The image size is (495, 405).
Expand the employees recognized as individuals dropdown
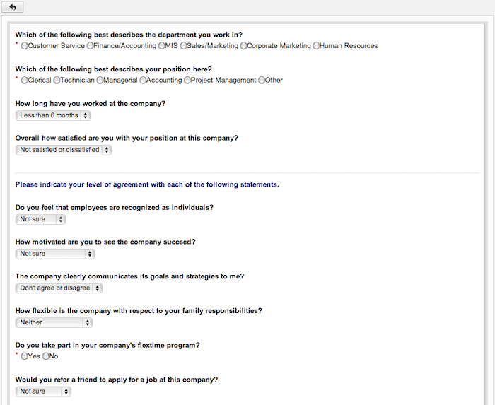[x=40, y=219]
